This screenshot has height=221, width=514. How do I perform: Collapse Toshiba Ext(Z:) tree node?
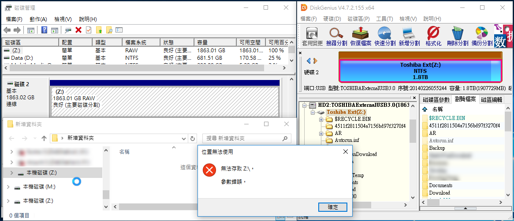pyautogui.click(x=313, y=112)
